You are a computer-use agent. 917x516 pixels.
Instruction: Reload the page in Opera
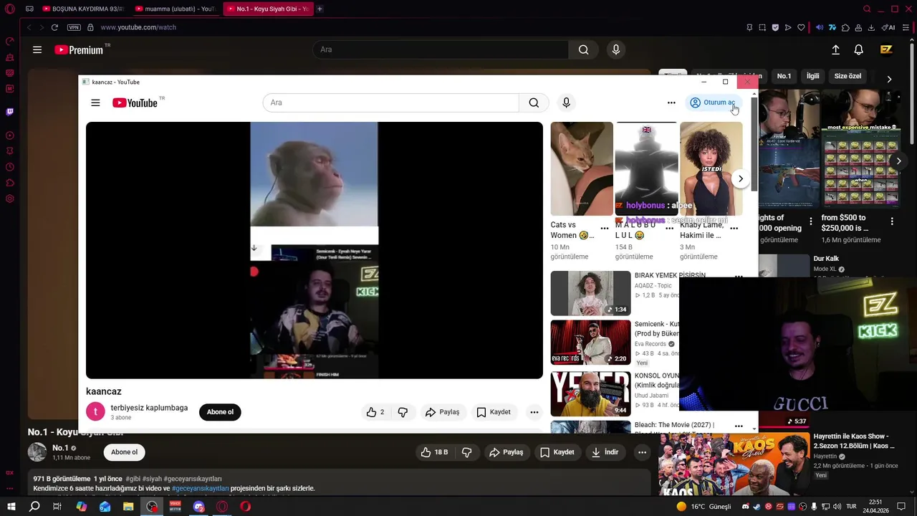[x=54, y=27]
